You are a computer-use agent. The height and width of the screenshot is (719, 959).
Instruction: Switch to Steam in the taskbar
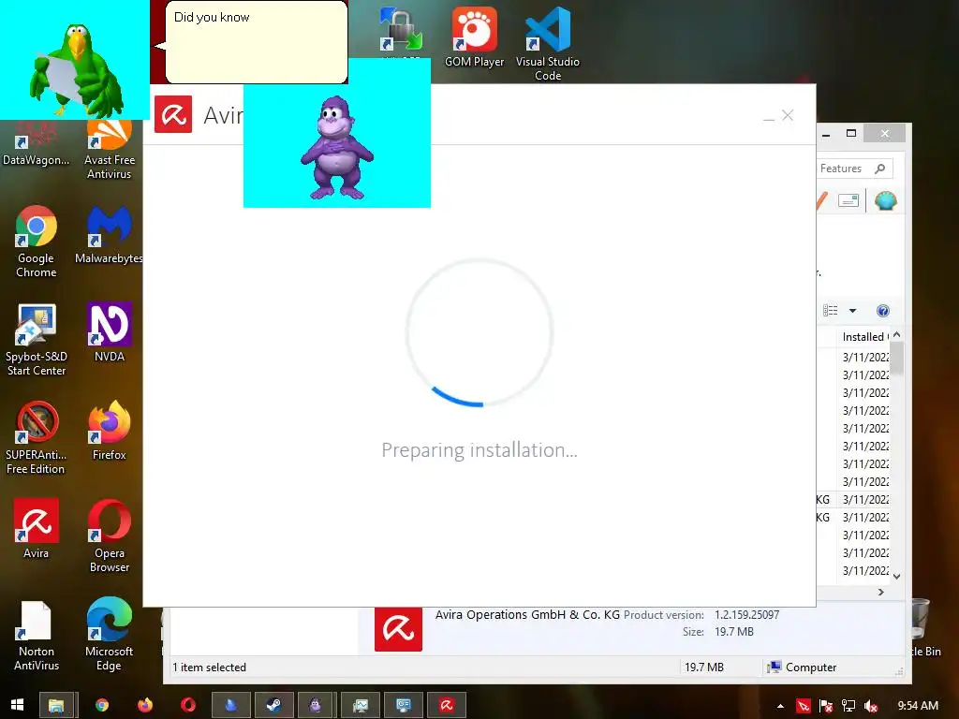(273, 705)
